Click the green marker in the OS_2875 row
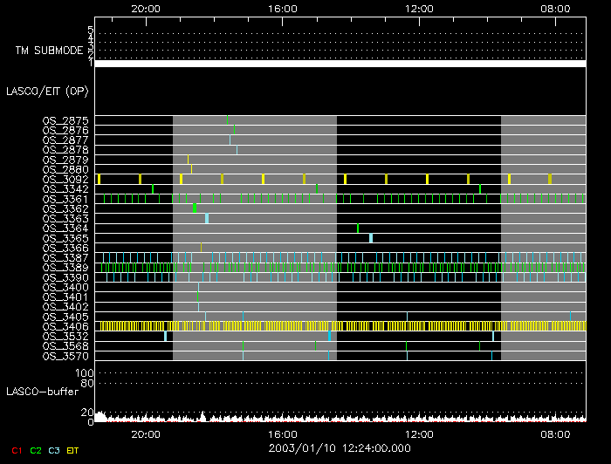Screen dimensions: 611x464 pyautogui.click(x=227, y=119)
